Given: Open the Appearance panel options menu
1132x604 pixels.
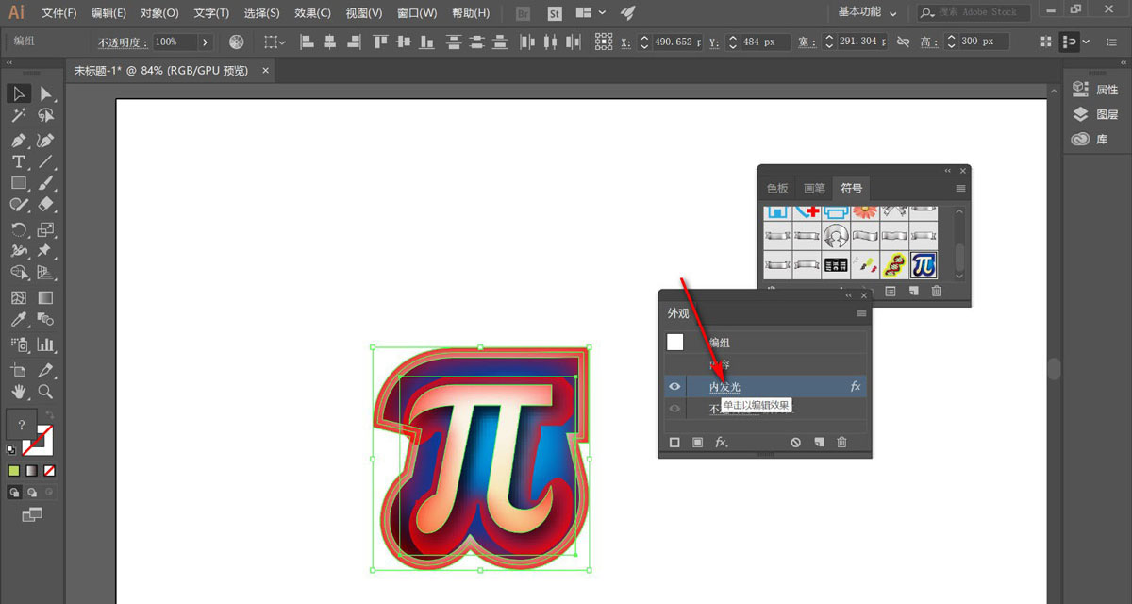Looking at the screenshot, I should [x=860, y=313].
